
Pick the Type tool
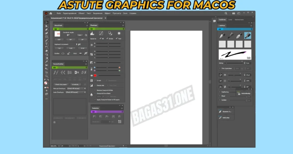(47, 44)
